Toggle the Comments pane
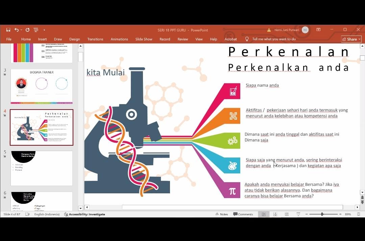Viewport: 365px width, 241px height. click(243, 214)
